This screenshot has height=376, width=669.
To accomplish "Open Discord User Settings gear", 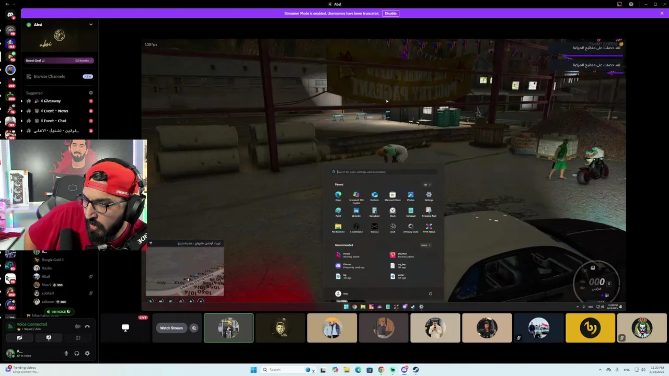I will point(87,354).
